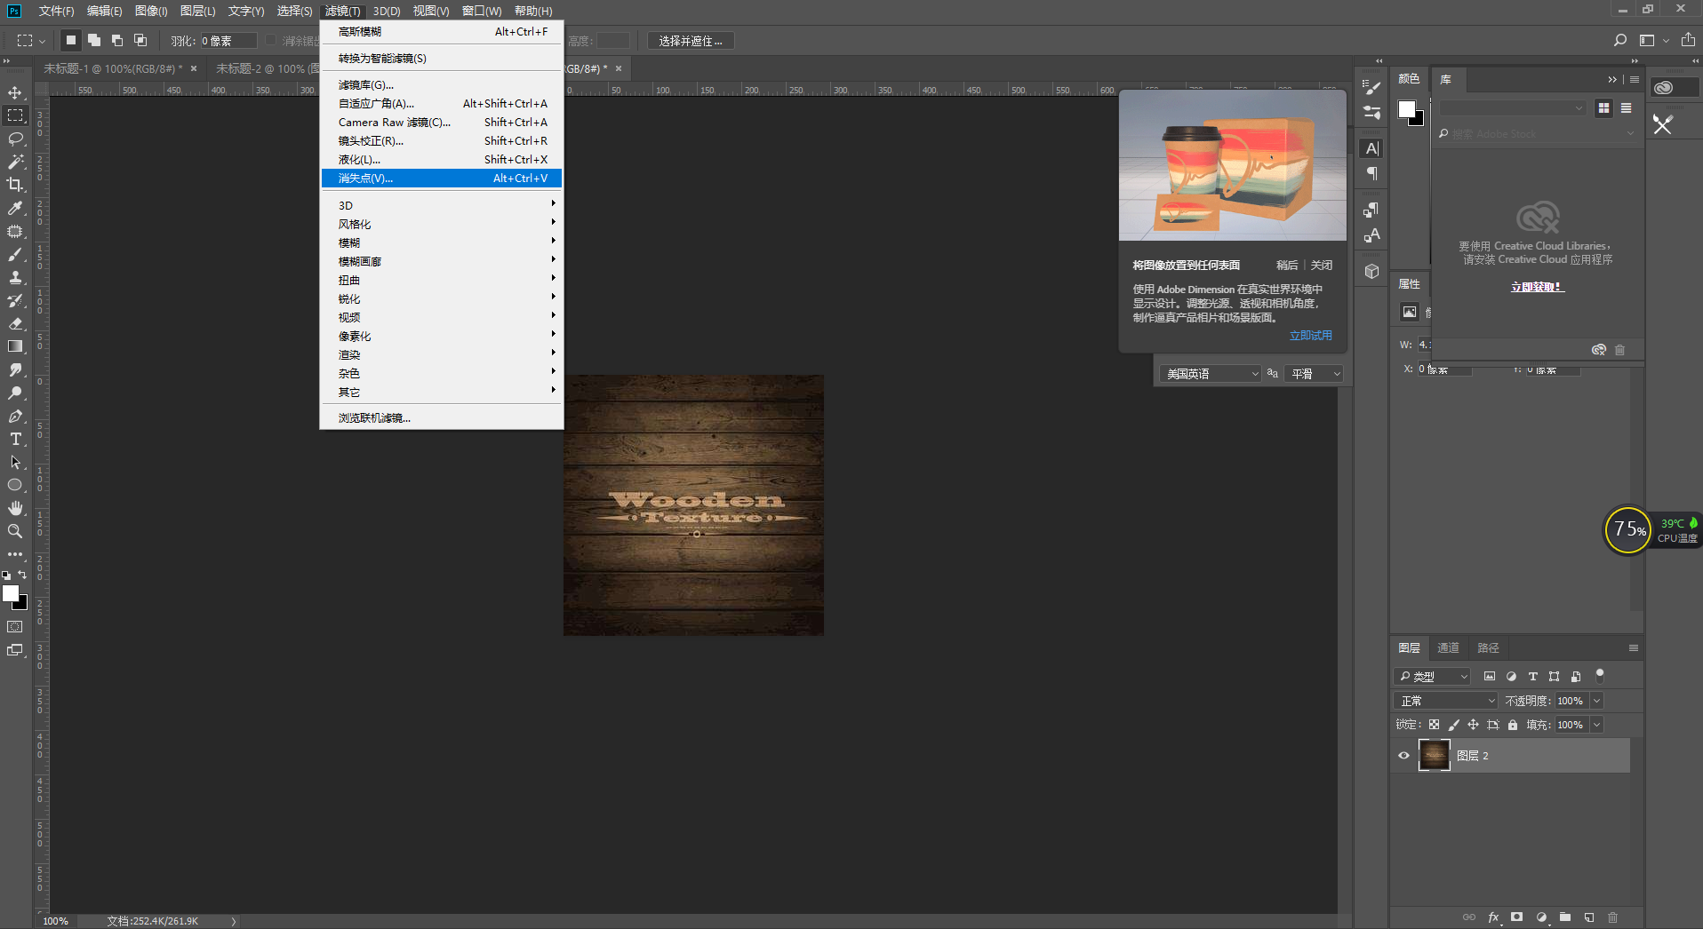Toggle lock transparent pixels

click(x=1434, y=725)
